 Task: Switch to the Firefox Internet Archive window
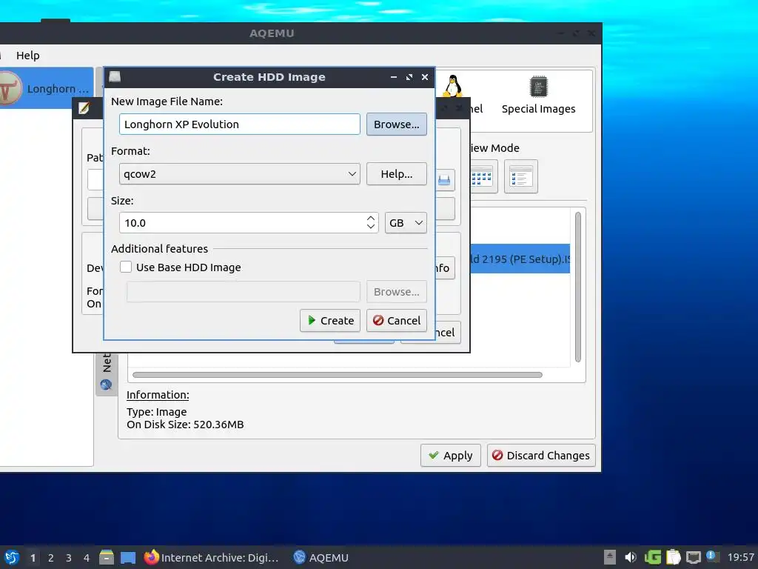pyautogui.click(x=212, y=557)
